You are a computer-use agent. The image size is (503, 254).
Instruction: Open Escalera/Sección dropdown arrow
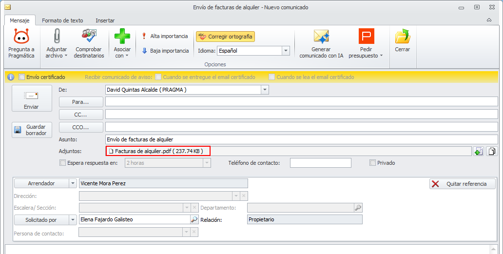(187, 208)
